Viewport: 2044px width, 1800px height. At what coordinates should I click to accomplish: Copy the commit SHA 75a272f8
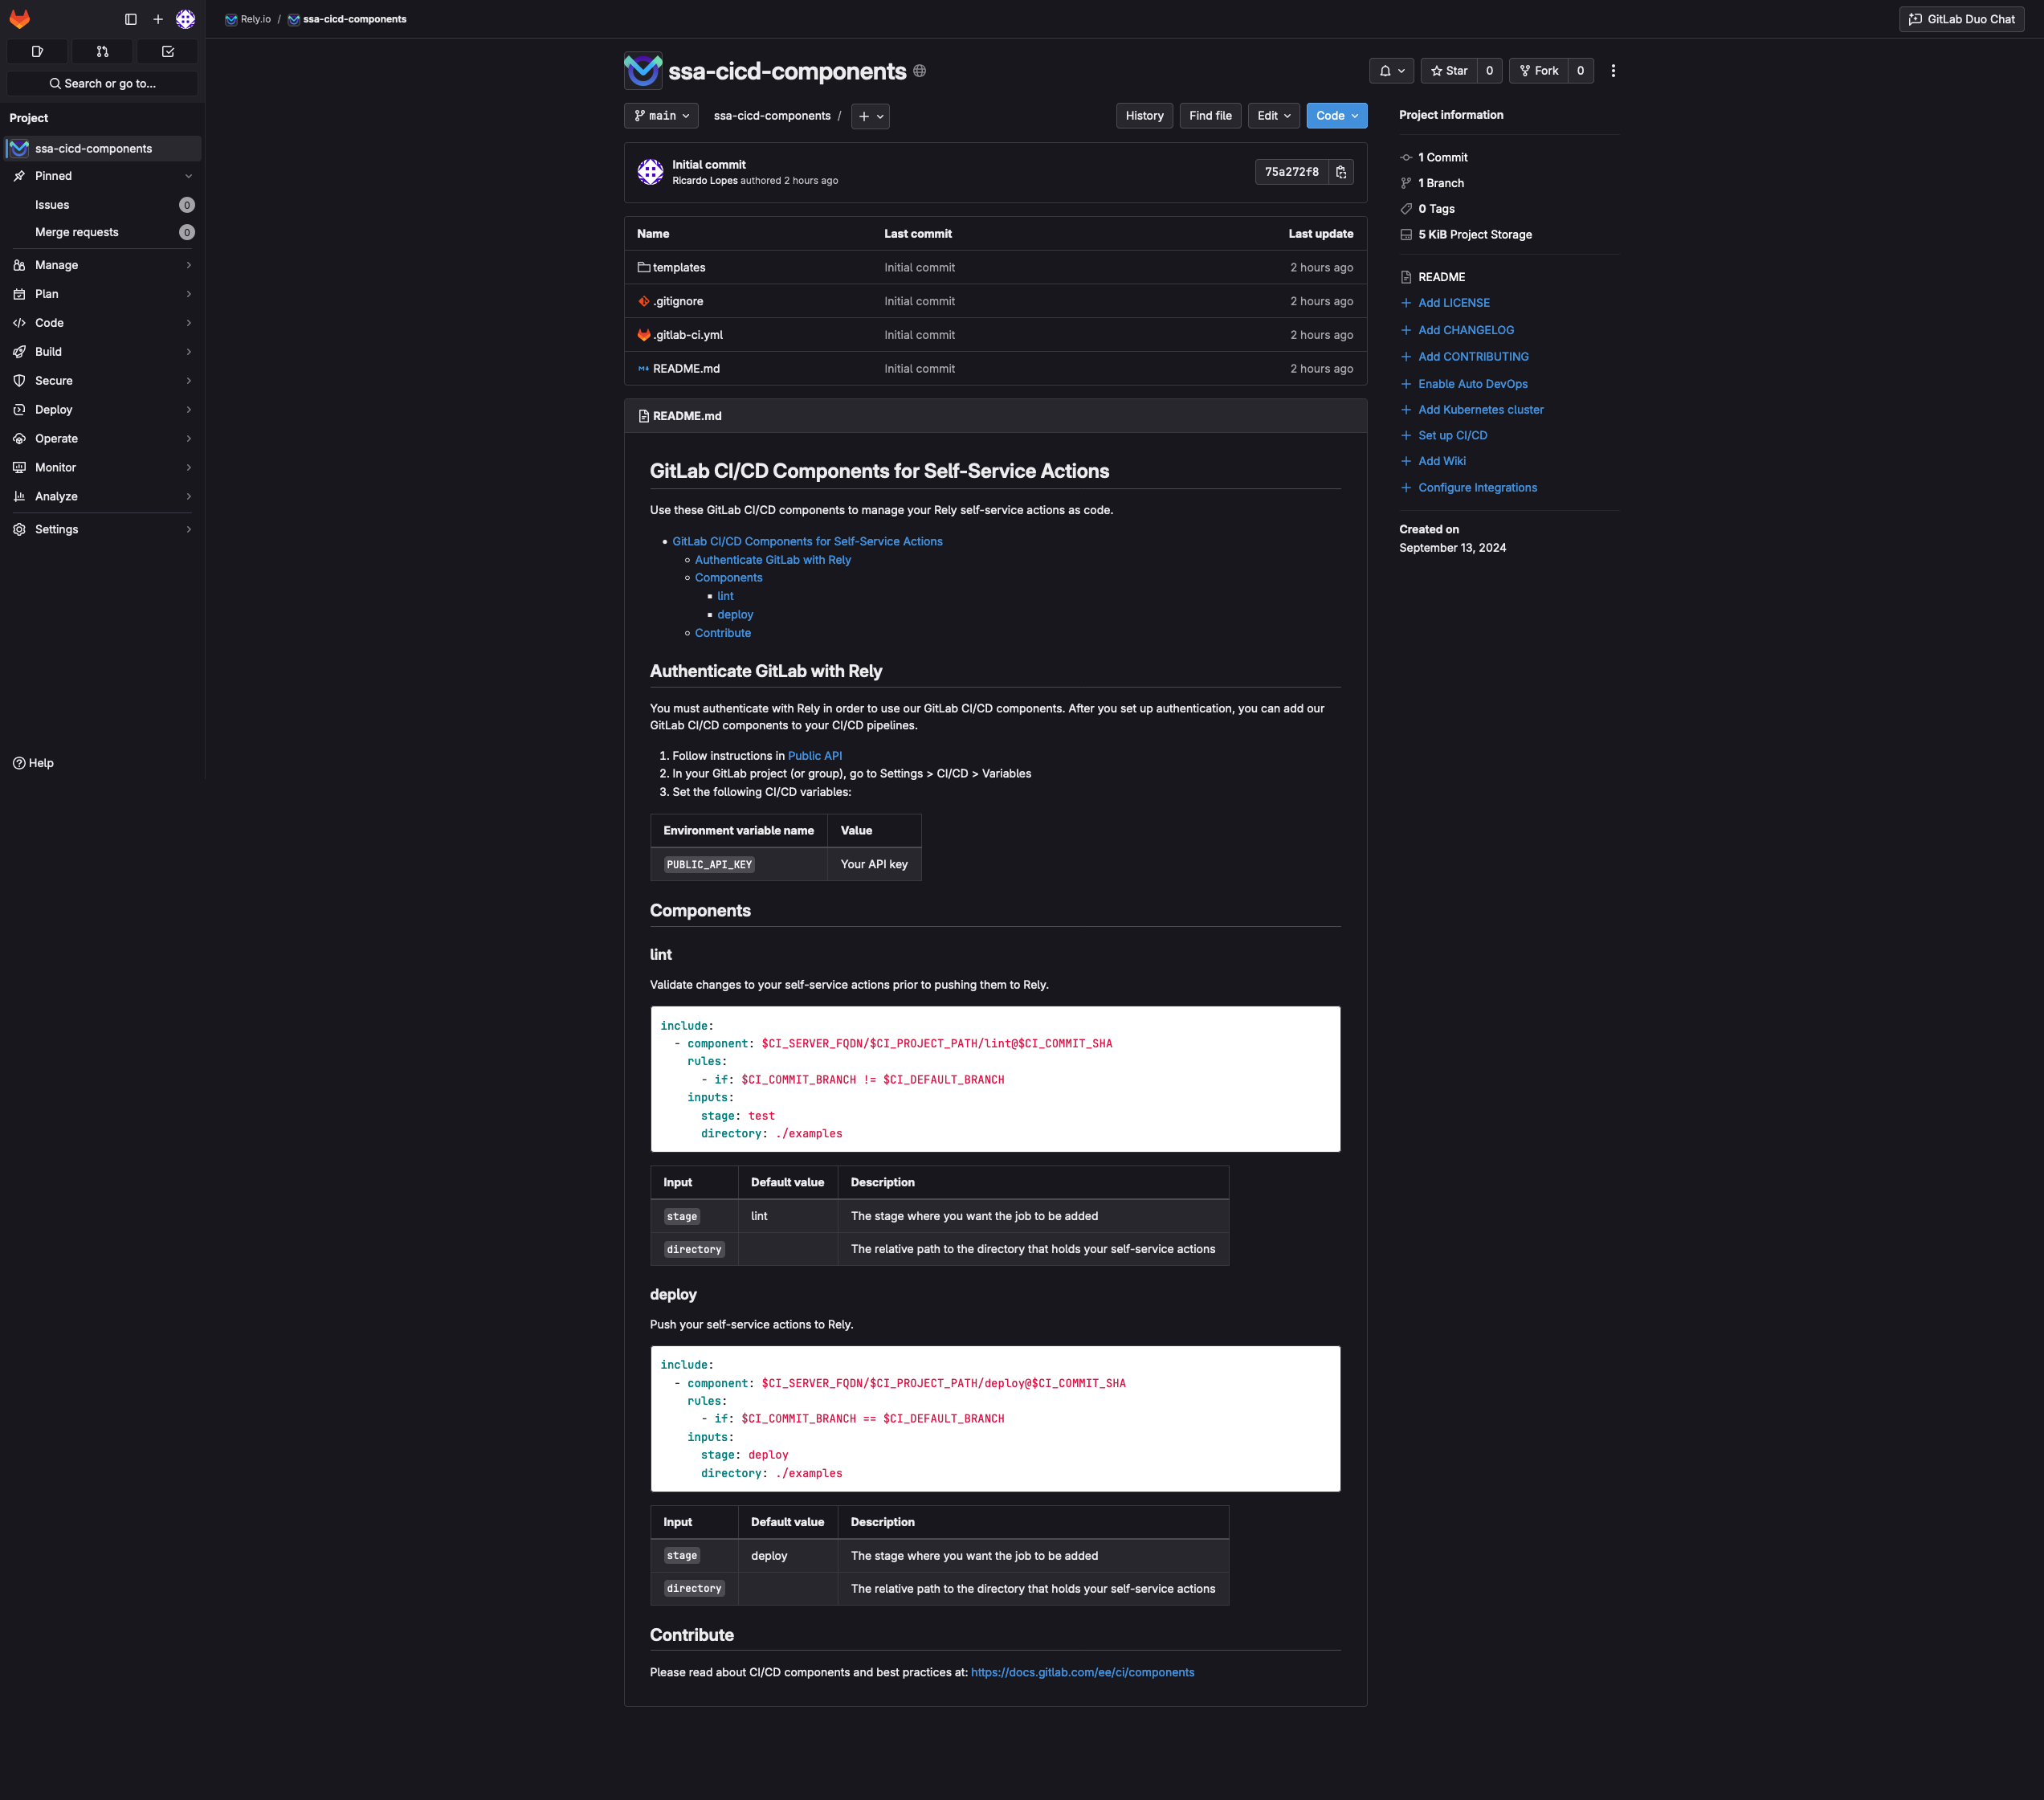pos(1341,172)
